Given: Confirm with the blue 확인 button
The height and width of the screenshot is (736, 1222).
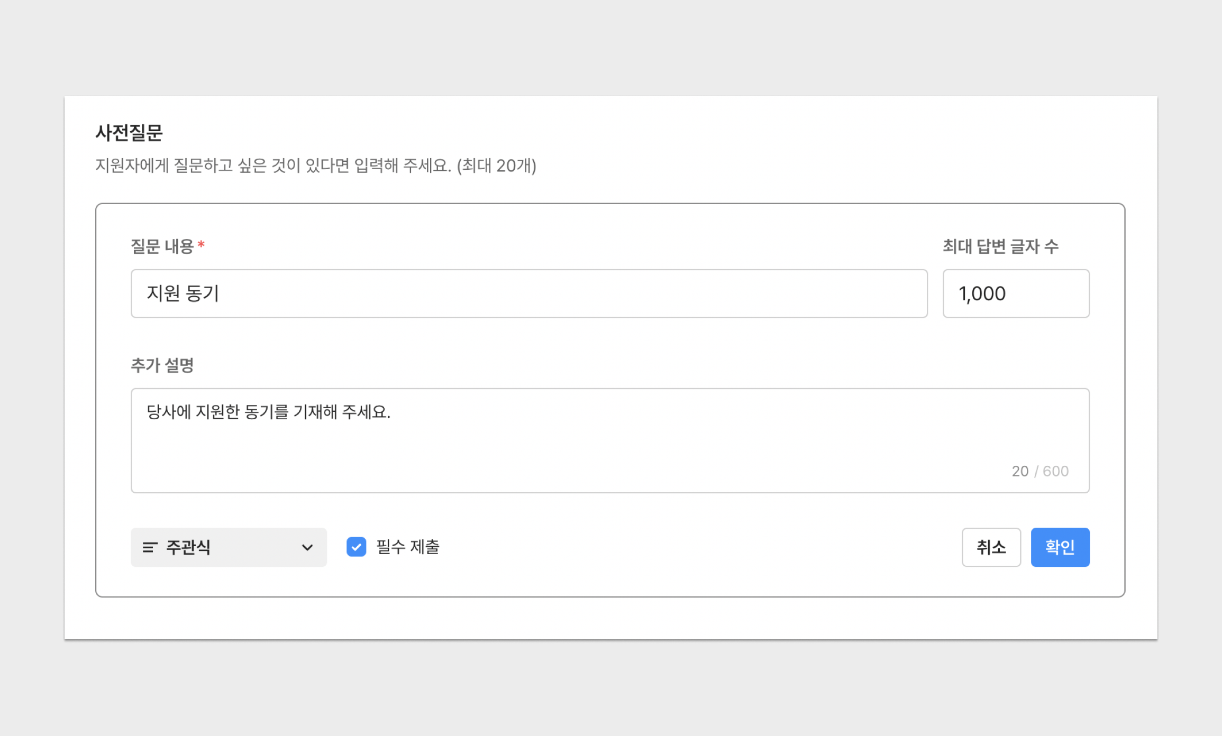Looking at the screenshot, I should (1060, 547).
